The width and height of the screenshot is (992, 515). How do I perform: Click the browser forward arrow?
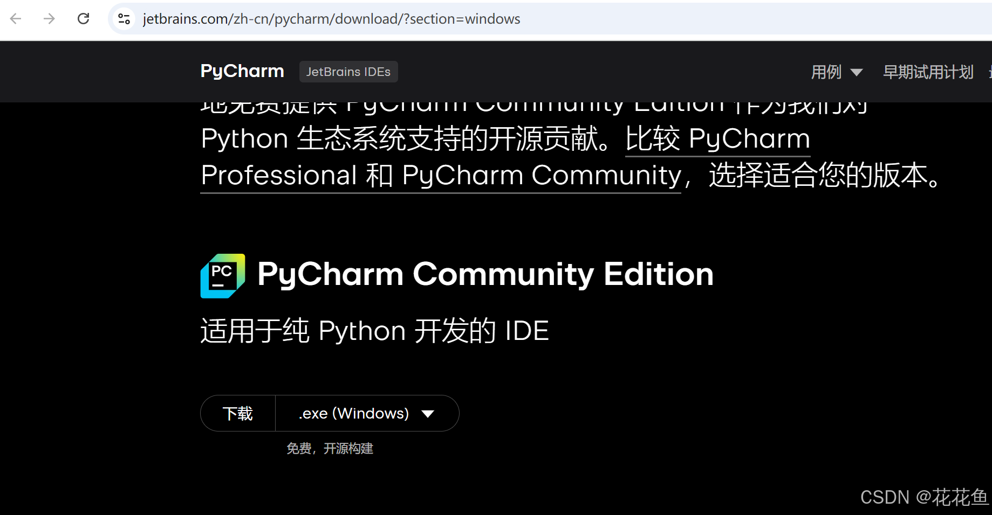click(x=49, y=19)
